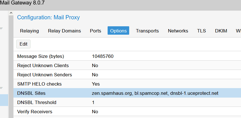241x118 pixels.
Task: Open the Networks tab
Action: tap(178, 31)
